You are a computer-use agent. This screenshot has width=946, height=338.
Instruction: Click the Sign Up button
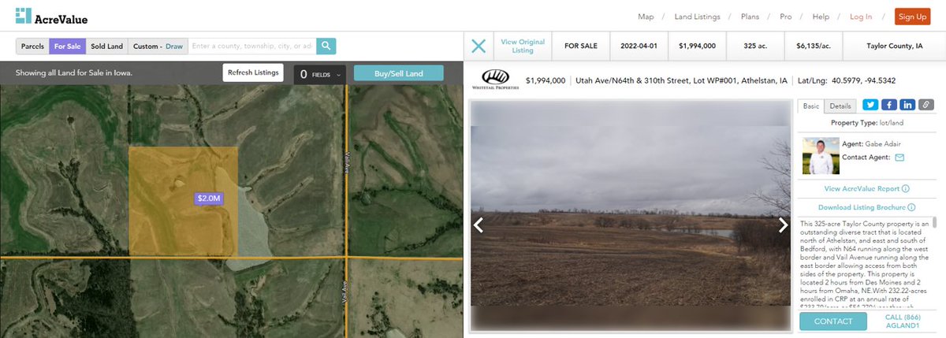coord(913,17)
